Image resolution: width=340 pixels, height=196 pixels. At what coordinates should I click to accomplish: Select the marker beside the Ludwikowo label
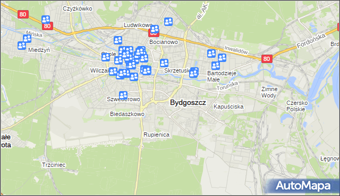[x=155, y=29]
